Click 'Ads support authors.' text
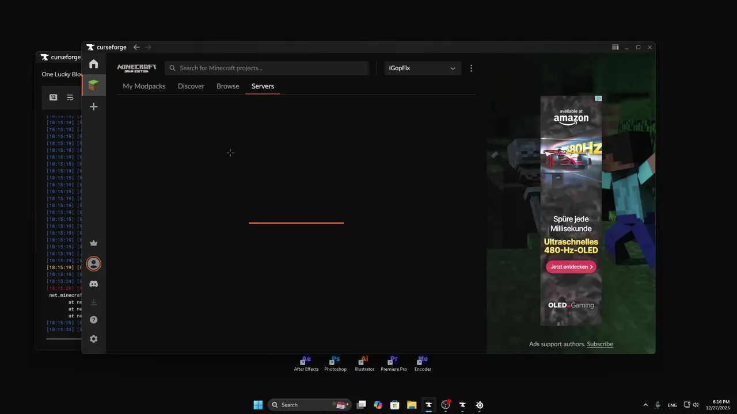 [x=557, y=344]
